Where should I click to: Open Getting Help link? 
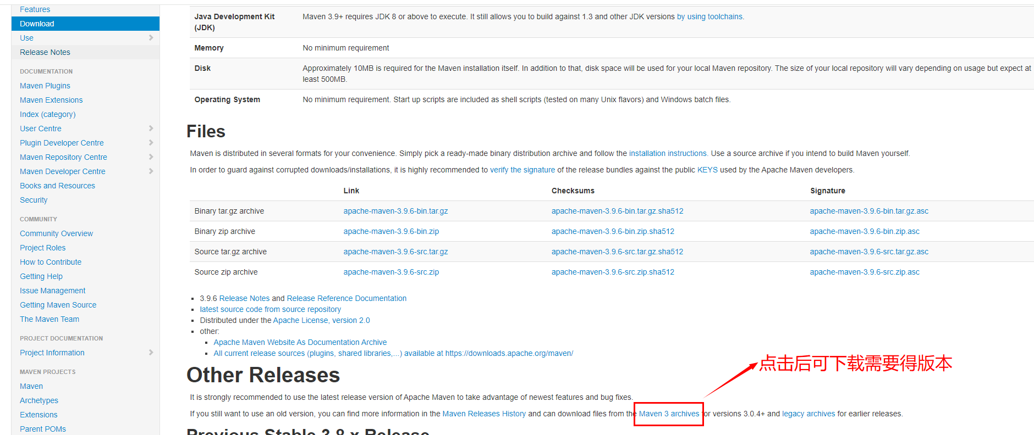pos(41,276)
